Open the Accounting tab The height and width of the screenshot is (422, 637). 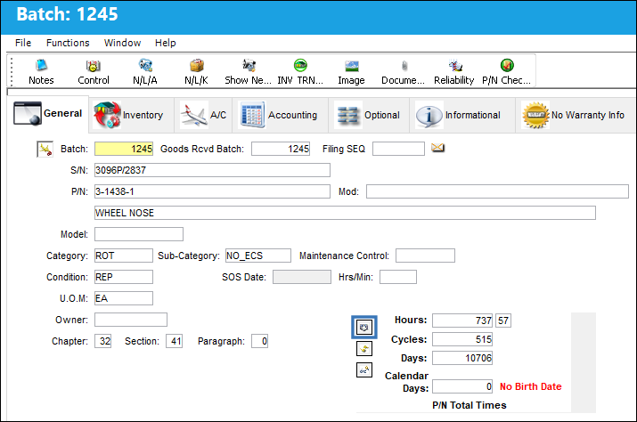coord(280,116)
